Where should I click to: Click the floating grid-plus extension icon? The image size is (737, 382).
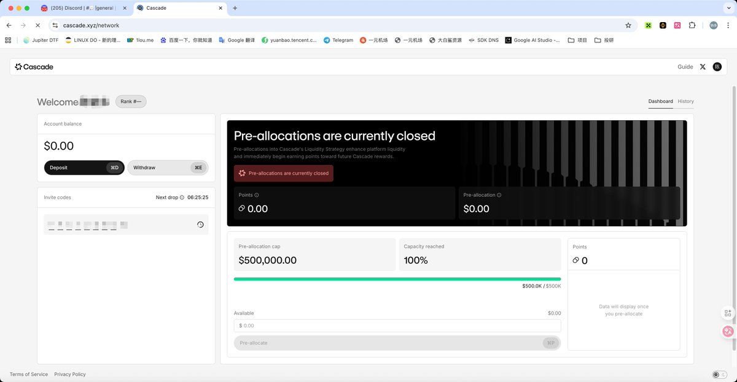728,313
